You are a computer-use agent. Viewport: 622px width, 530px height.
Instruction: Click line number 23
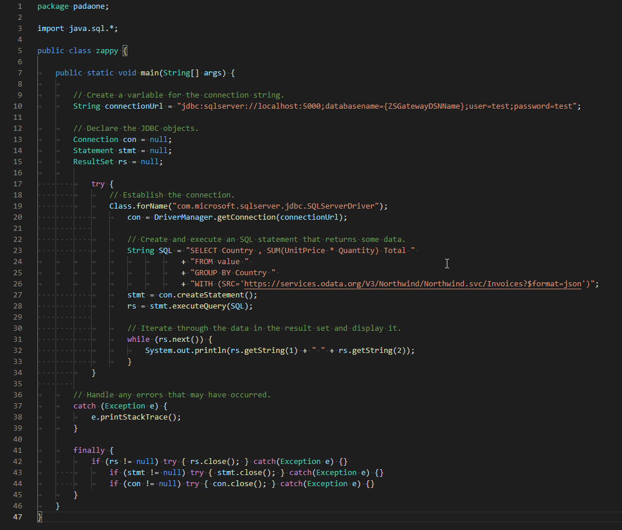click(18, 250)
